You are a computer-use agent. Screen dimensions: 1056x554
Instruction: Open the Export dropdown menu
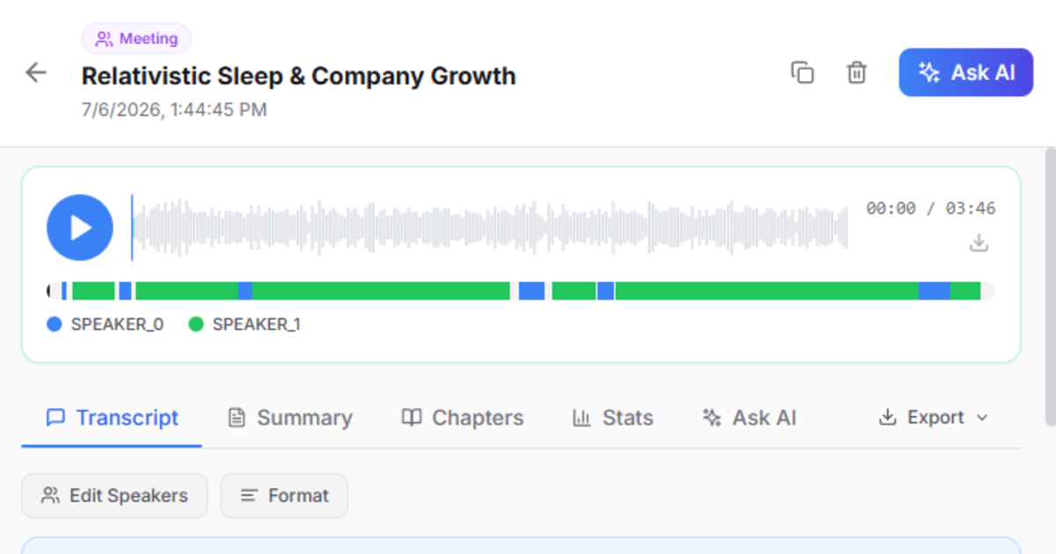tap(933, 418)
